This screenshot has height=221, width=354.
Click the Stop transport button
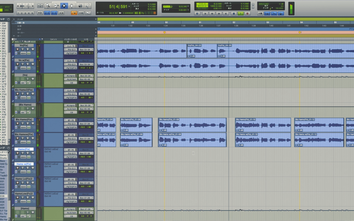point(234,13)
